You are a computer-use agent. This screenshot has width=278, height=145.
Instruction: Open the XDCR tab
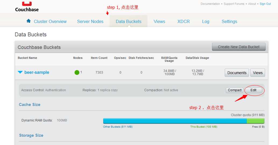[184, 21]
